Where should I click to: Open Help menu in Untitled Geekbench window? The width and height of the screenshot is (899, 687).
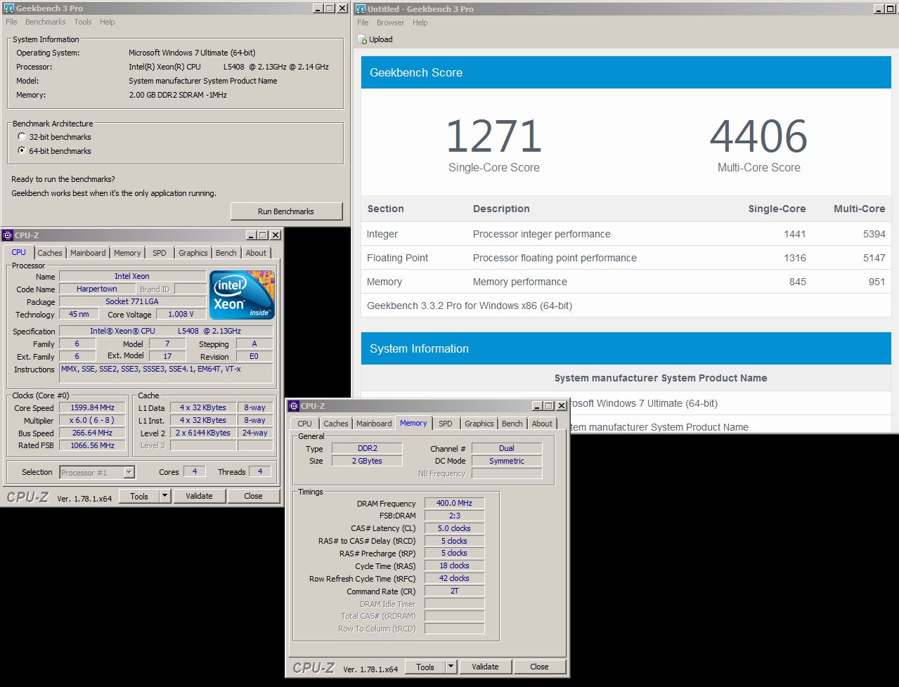tap(420, 22)
